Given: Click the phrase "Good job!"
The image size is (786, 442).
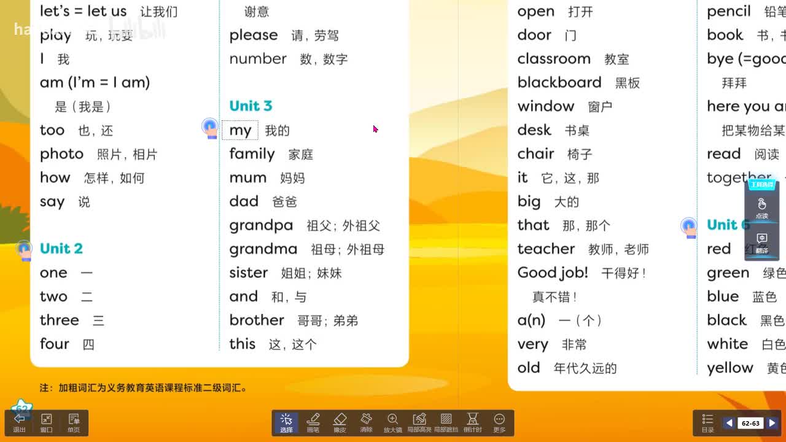Looking at the screenshot, I should [553, 273].
